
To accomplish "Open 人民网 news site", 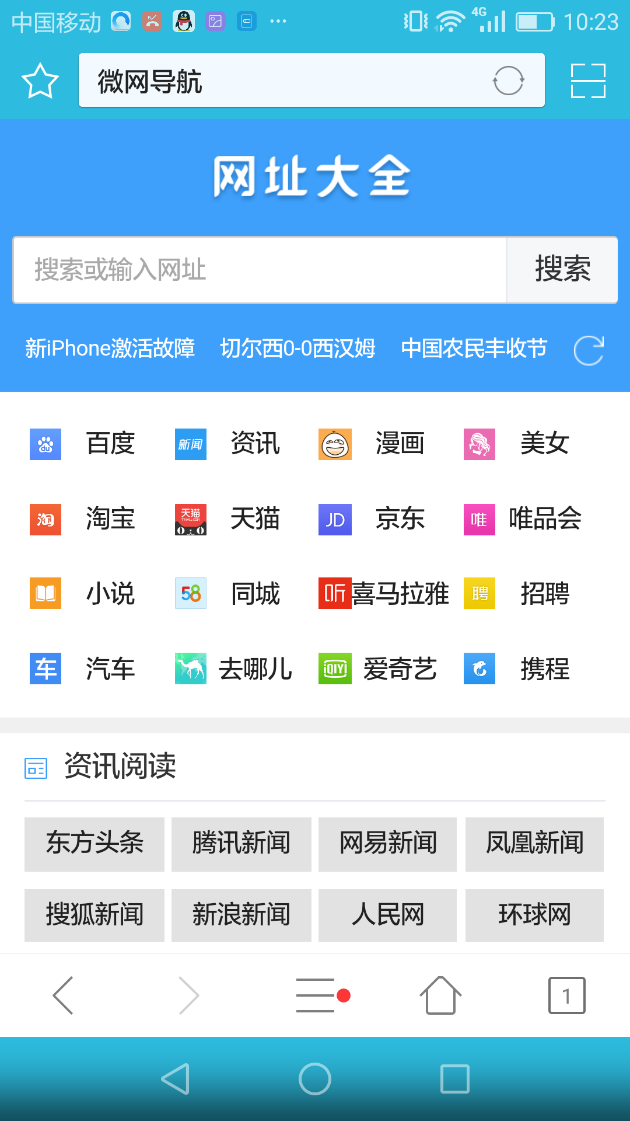I will click(x=388, y=915).
